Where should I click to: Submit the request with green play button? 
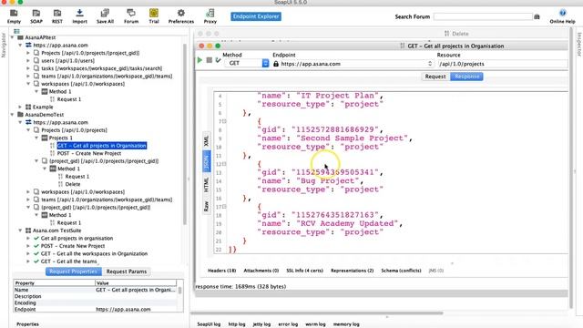pyautogui.click(x=199, y=60)
